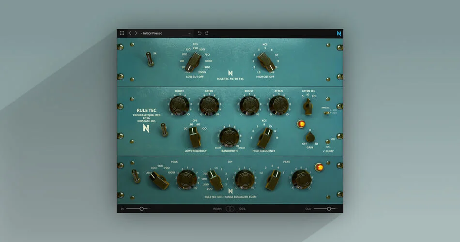Image resolution: width=460 pixels, height=242 pixels.
Task: Click the EQ1A orange indicator lamp
Action: (x=301, y=124)
